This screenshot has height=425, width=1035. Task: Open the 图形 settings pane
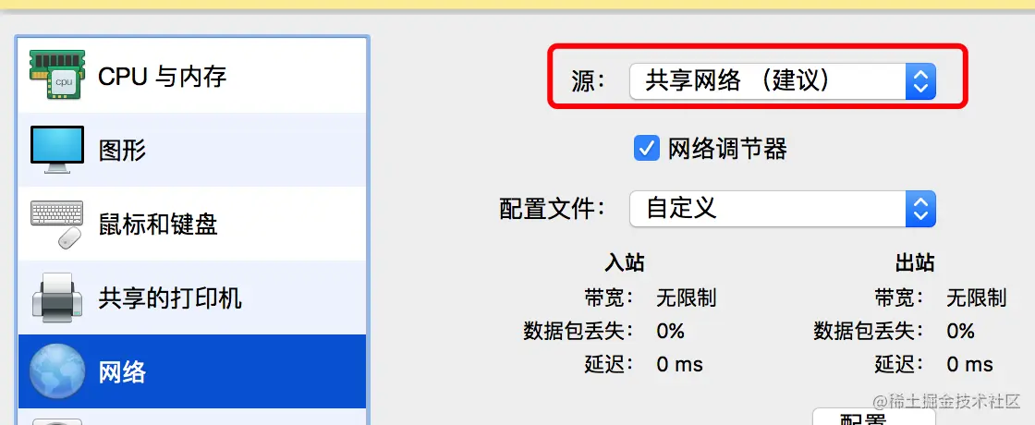[x=192, y=150]
